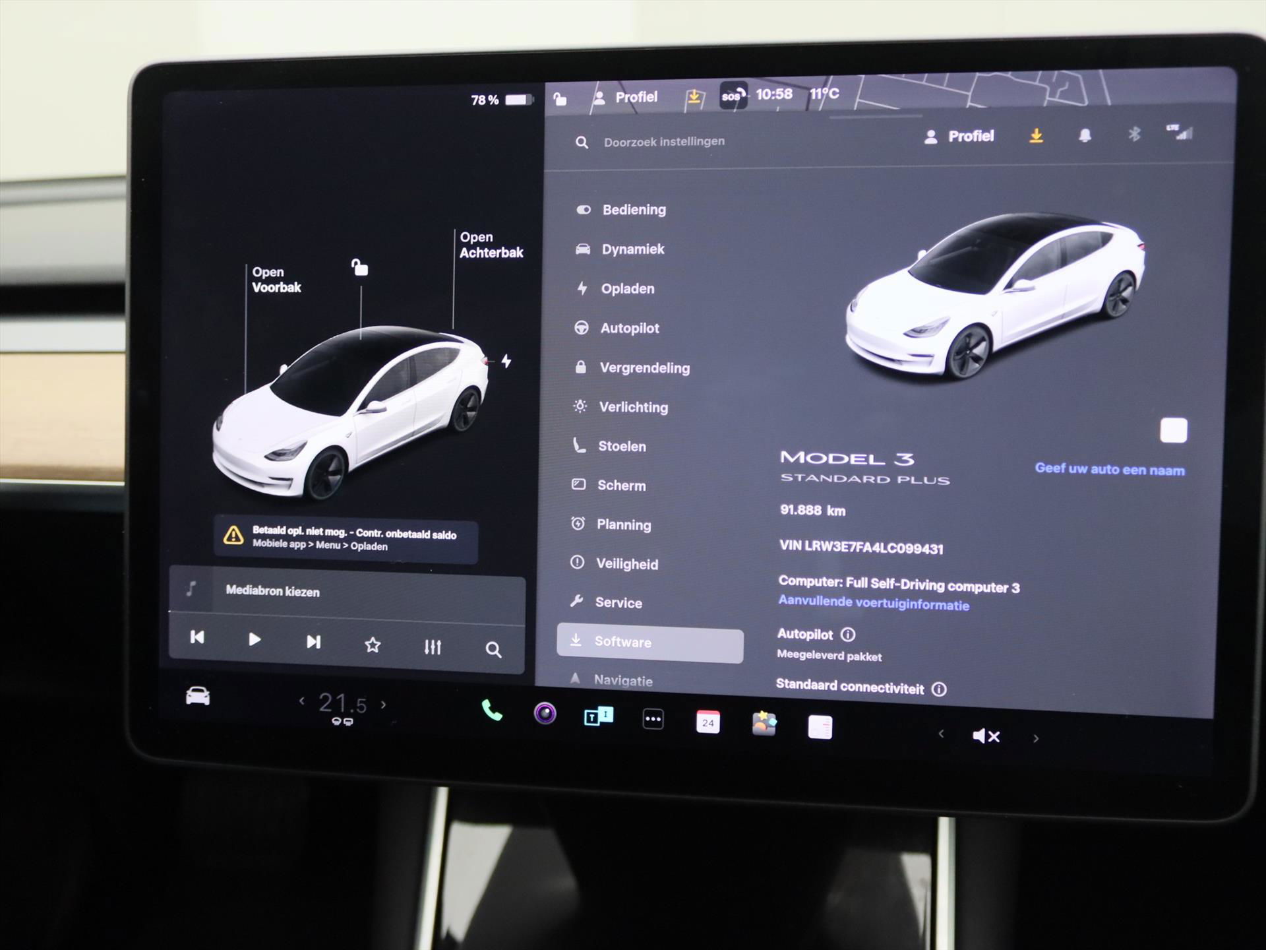Open Mediabron kiezen source selector
The image size is (1266, 950).
click(x=273, y=591)
